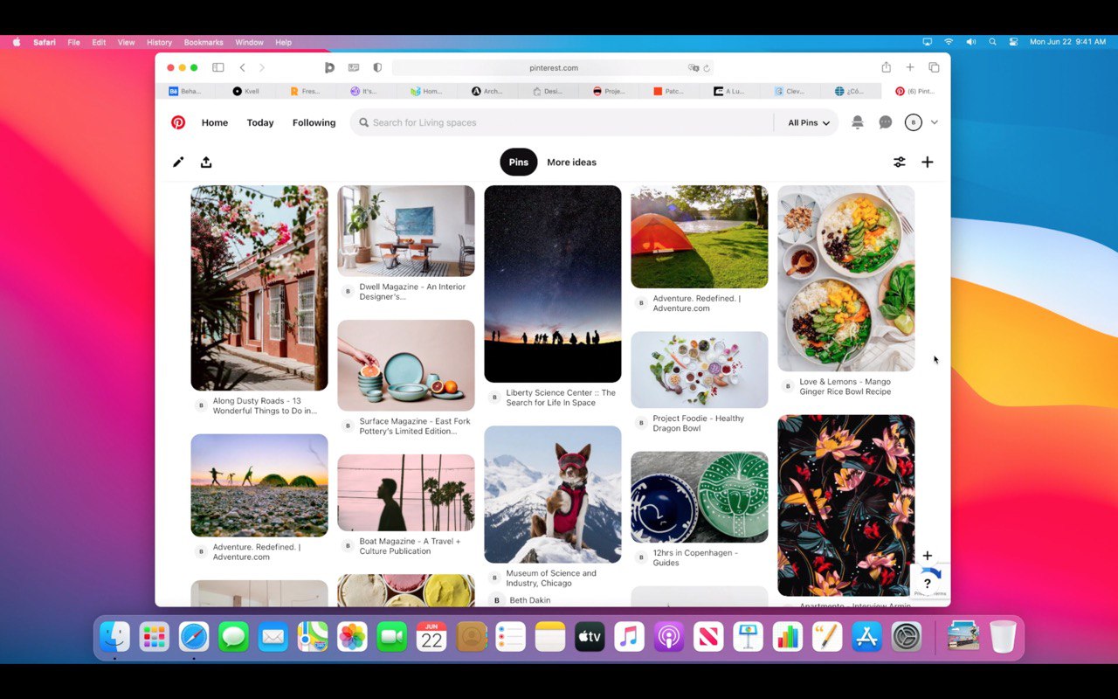Click the Wi-Fi status icon
This screenshot has width=1118, height=699.
pos(949,42)
